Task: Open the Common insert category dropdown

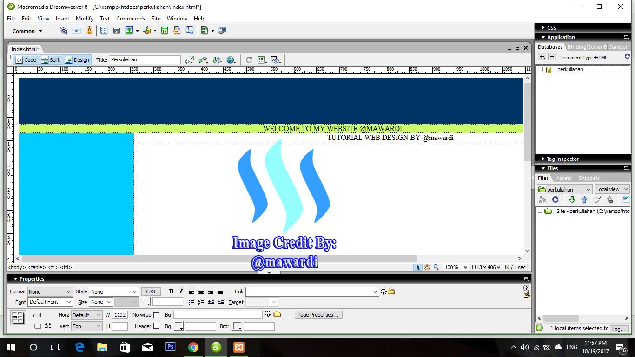Action: 28,31
